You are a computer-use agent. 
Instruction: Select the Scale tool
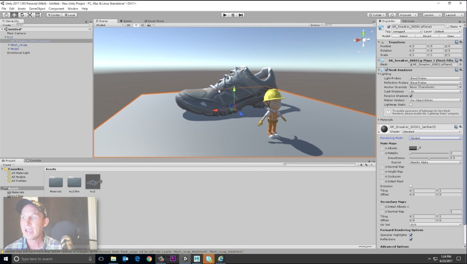point(30,15)
